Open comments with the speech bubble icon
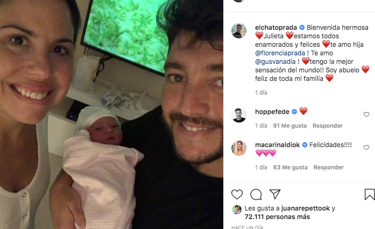The image size is (375, 229). click(x=256, y=194)
